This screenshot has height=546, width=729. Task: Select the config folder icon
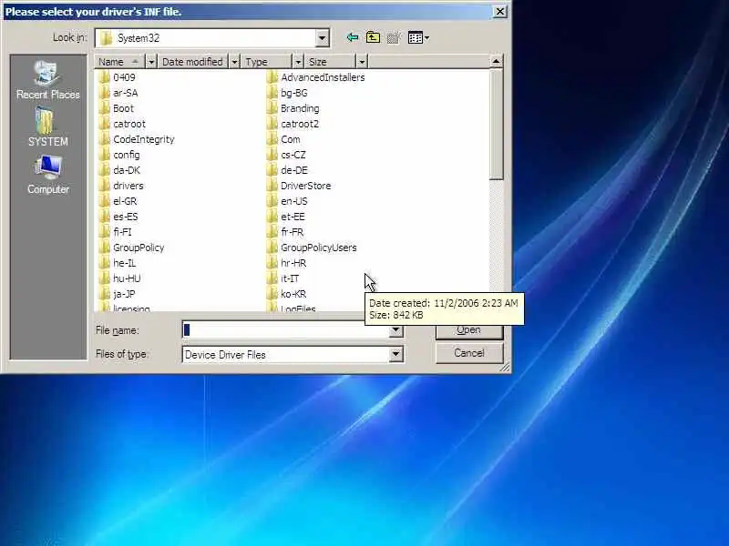105,155
